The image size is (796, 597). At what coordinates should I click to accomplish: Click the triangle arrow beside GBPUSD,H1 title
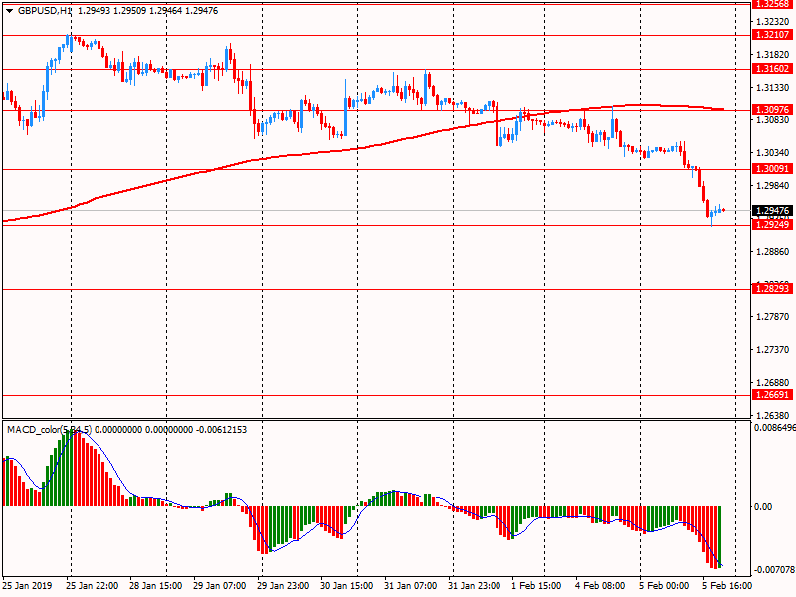coord(8,9)
